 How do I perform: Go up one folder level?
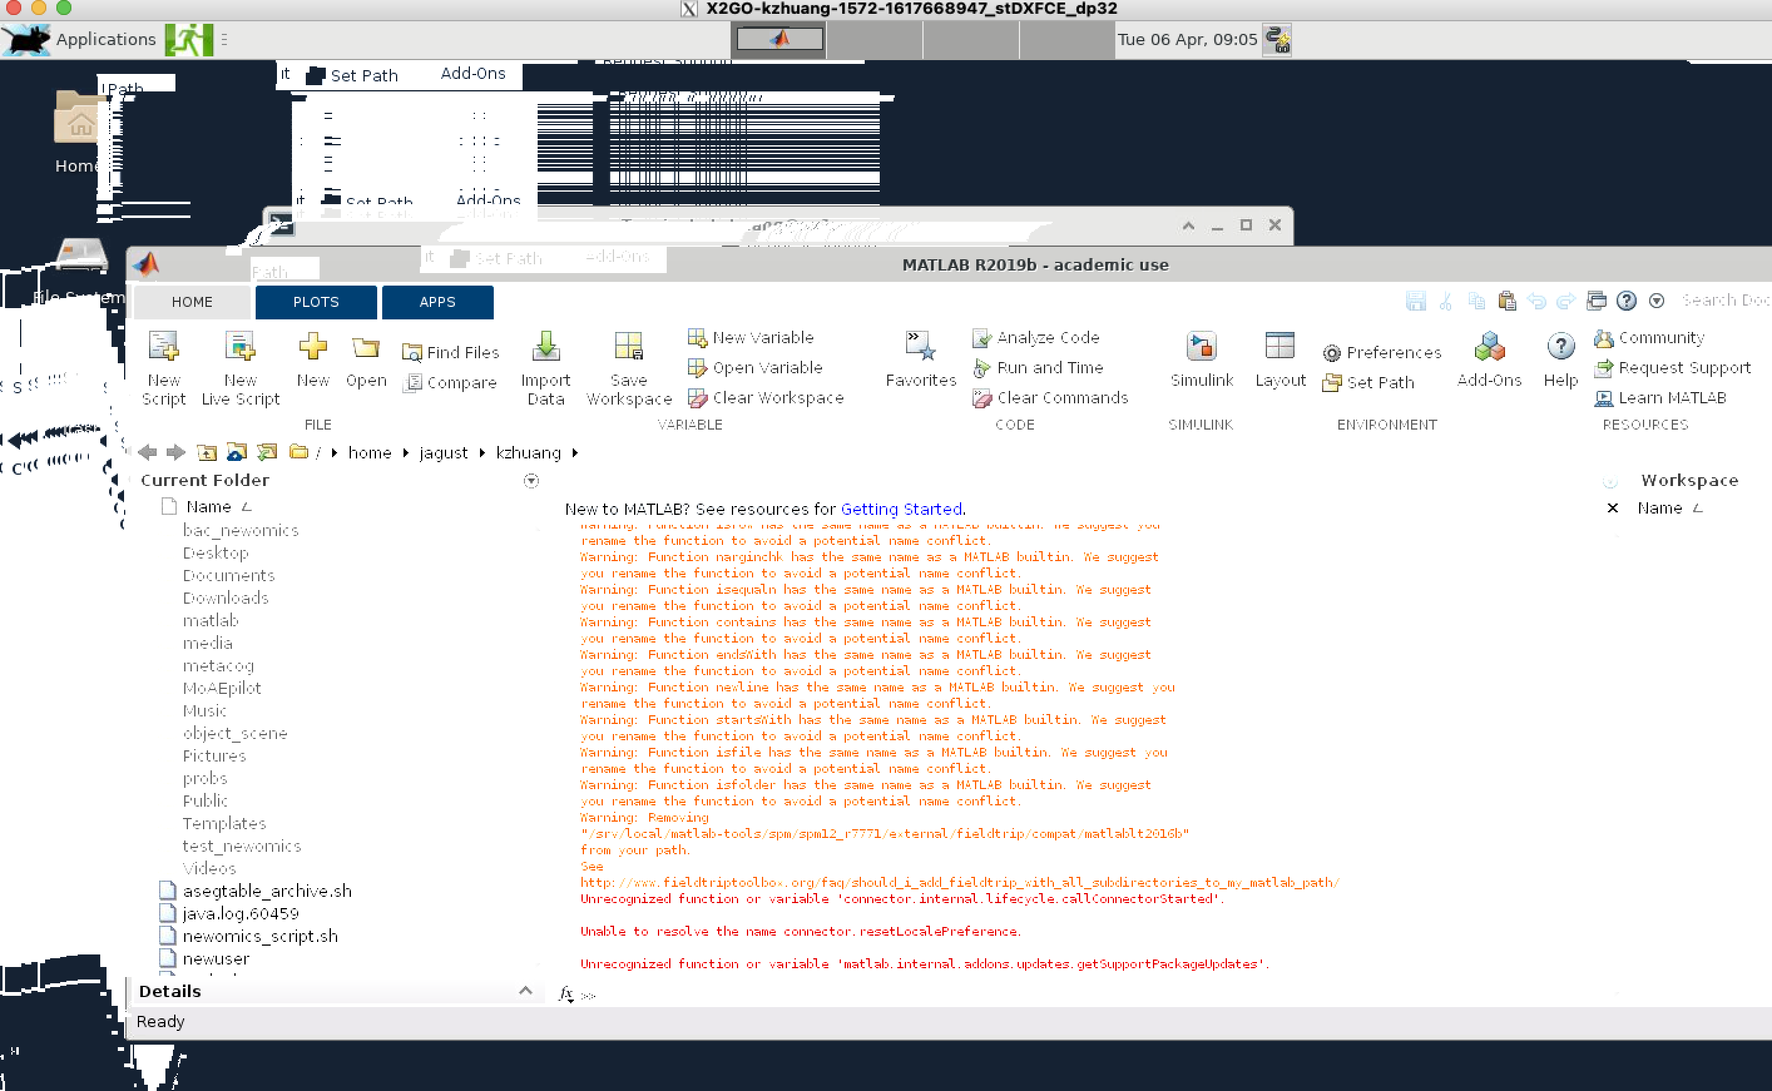coord(207,452)
